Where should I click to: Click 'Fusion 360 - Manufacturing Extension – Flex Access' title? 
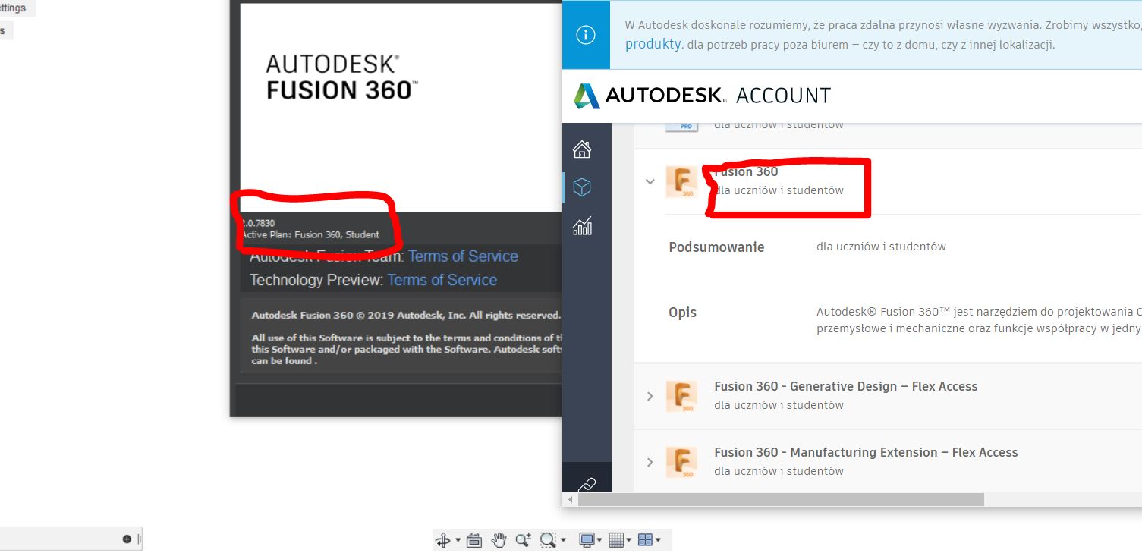coord(866,452)
